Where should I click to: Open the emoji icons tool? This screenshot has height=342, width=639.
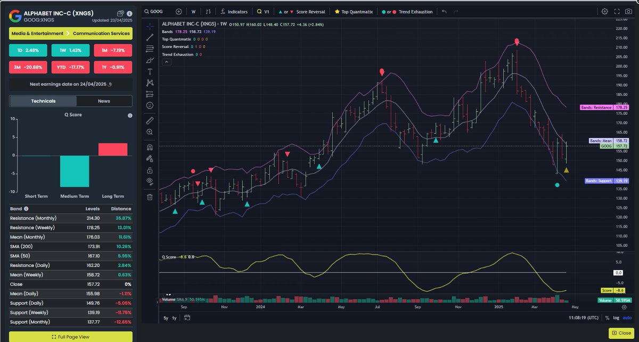pyautogui.click(x=150, y=105)
